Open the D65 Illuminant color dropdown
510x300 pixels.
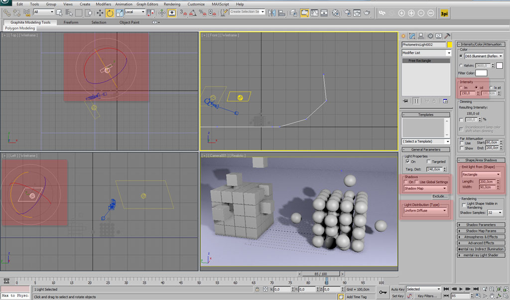(484, 56)
